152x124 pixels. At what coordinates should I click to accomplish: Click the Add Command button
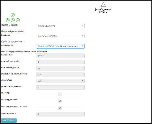point(9,121)
